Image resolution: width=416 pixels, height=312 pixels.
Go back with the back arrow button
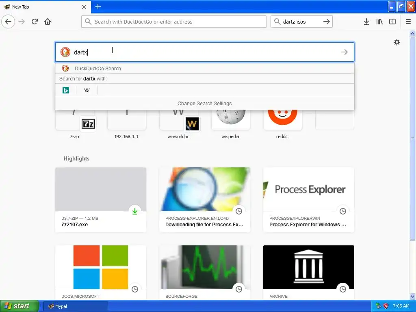[x=8, y=22]
